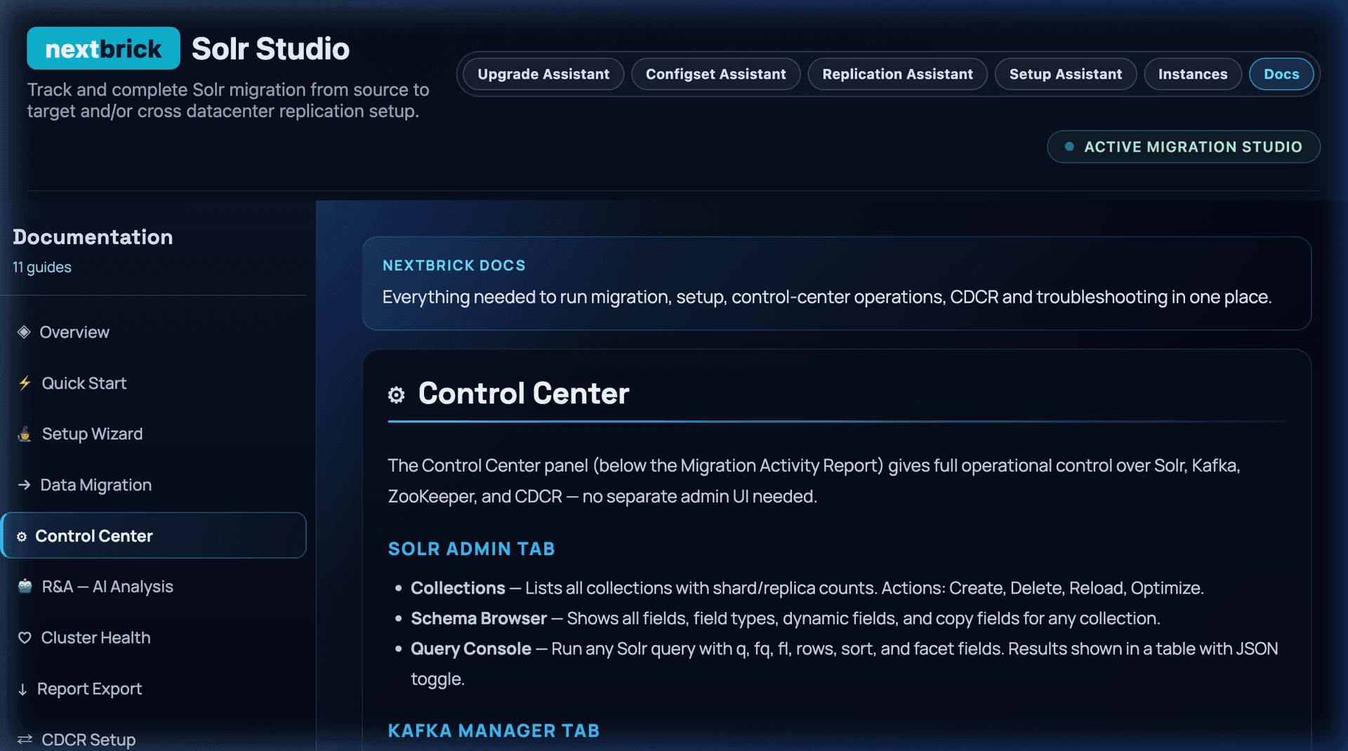Click the Report Export down-arrow icon

[22, 689]
